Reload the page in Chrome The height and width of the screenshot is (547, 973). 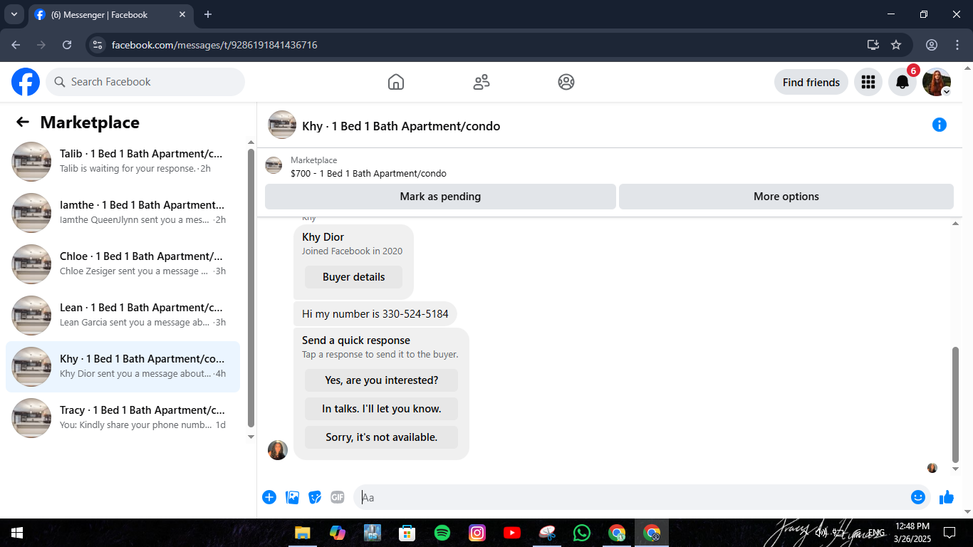click(67, 45)
